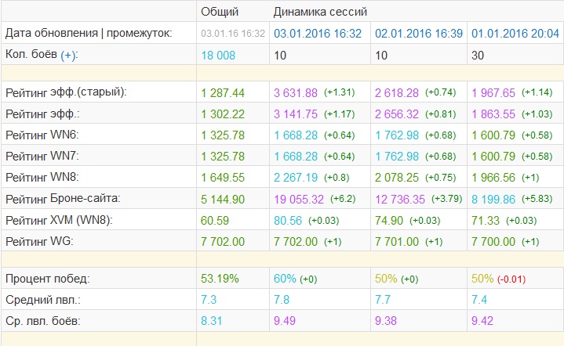Select overall win rate 53.19%
This screenshot has width=564, height=346.
(220, 279)
